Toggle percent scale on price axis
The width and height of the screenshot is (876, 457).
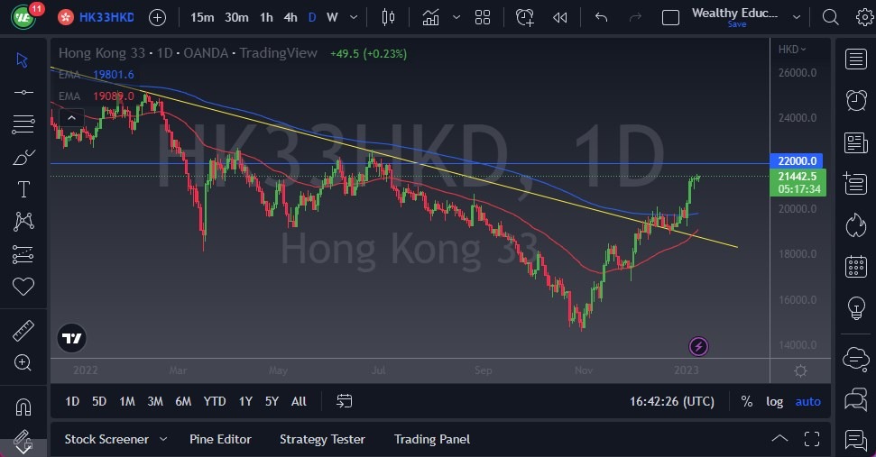[x=747, y=401]
